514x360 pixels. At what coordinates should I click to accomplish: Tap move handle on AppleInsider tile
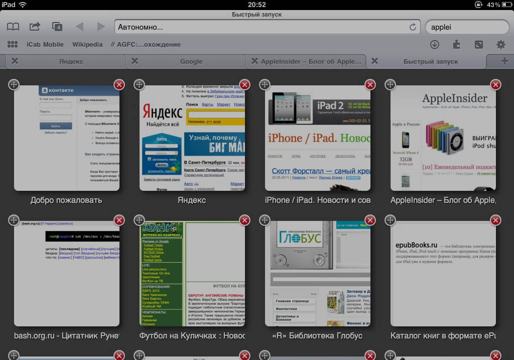click(x=390, y=84)
